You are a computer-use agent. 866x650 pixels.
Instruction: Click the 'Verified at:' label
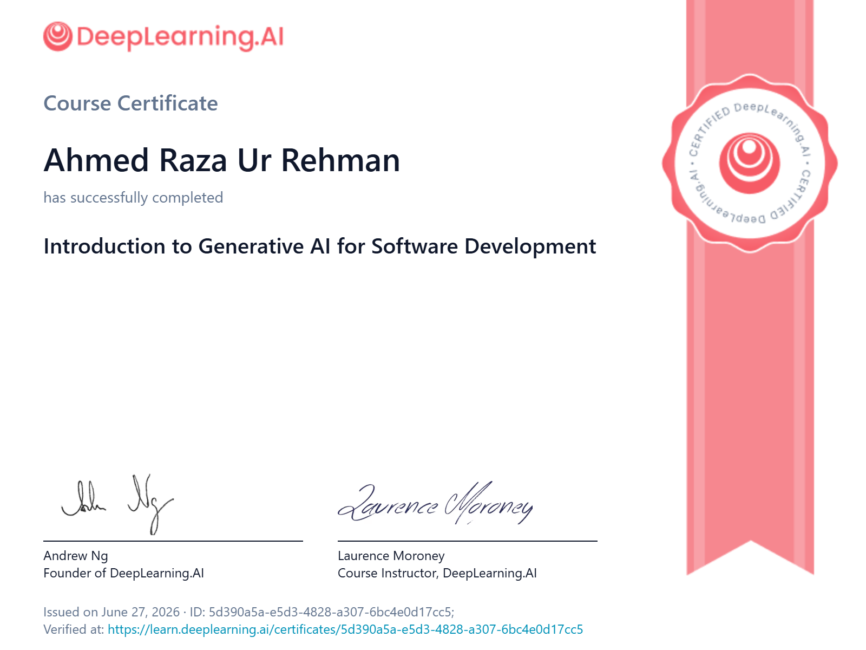[74, 629]
